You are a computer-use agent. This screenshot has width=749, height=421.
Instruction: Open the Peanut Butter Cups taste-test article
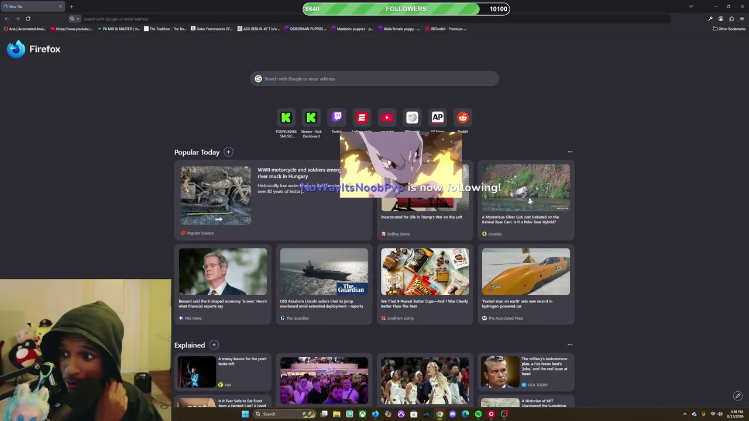click(x=425, y=285)
